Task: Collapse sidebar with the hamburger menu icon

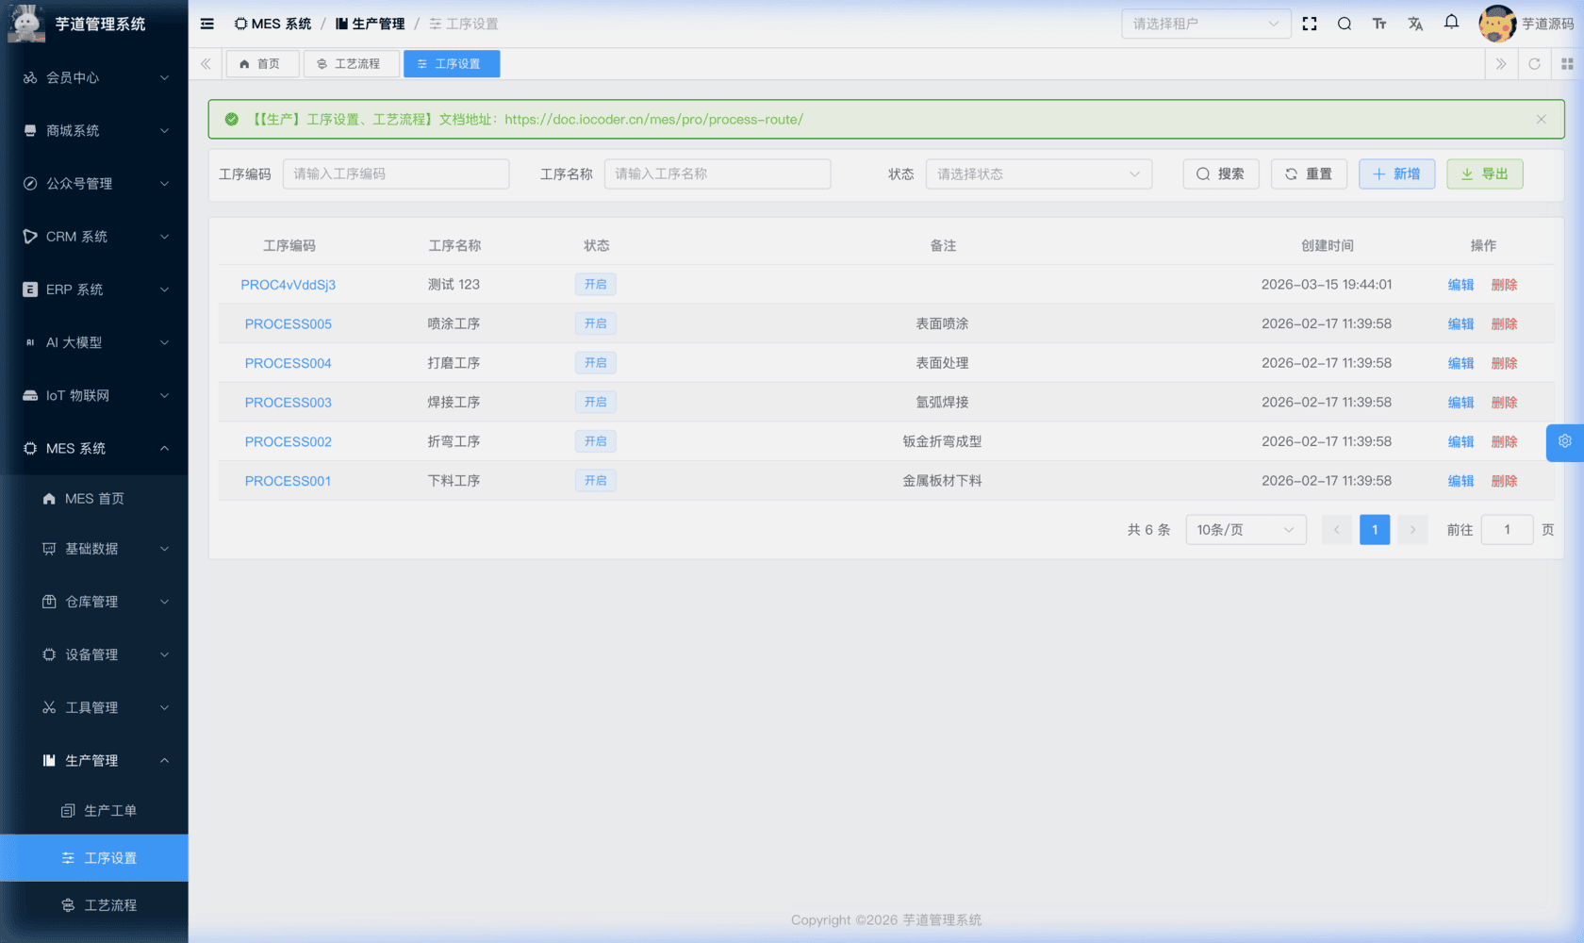Action: coord(207,24)
